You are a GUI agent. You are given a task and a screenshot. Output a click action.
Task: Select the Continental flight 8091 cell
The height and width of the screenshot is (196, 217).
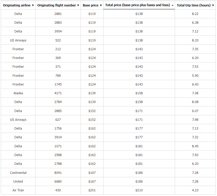point(58,173)
